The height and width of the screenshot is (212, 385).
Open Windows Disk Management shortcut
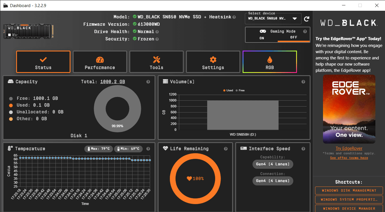coord(349,191)
